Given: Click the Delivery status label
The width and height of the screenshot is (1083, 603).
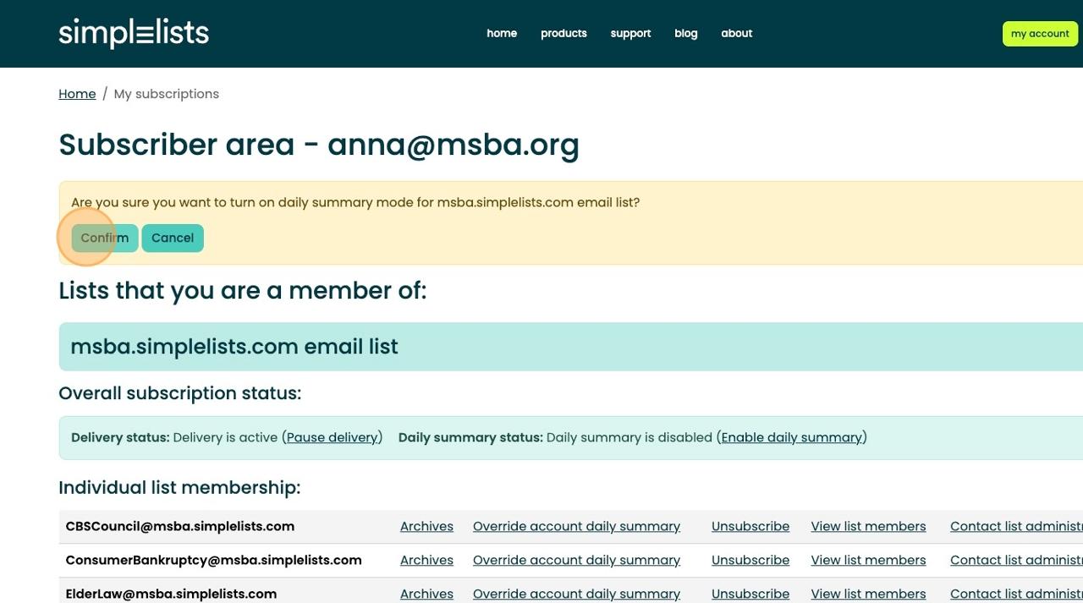Looking at the screenshot, I should tap(120, 437).
